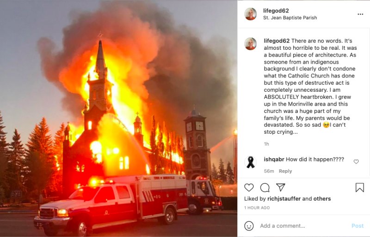Screen dimensions: 370x237
Task: Open the emoji picker smiley icon
Action: [249, 226]
